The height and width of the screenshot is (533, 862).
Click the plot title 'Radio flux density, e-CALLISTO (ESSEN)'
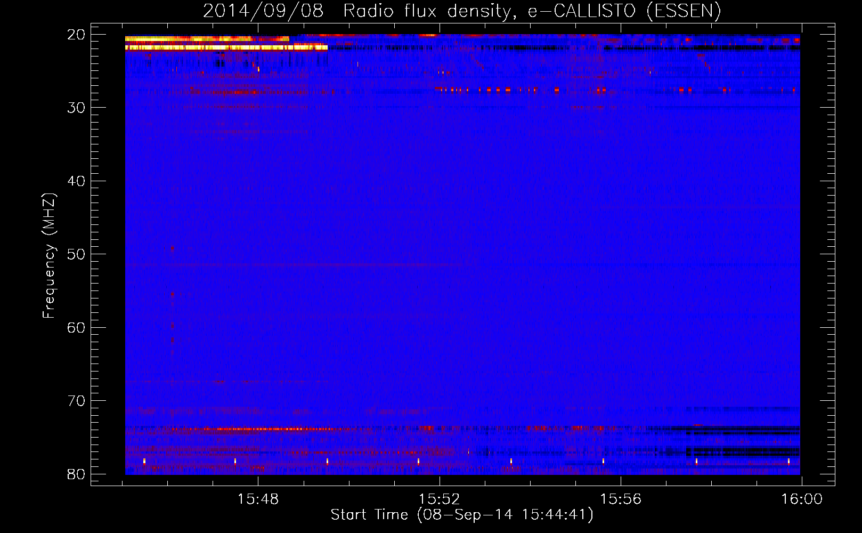532,11
